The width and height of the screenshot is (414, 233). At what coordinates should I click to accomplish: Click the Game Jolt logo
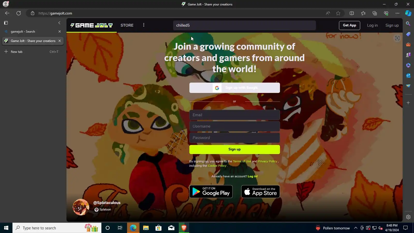(92, 25)
